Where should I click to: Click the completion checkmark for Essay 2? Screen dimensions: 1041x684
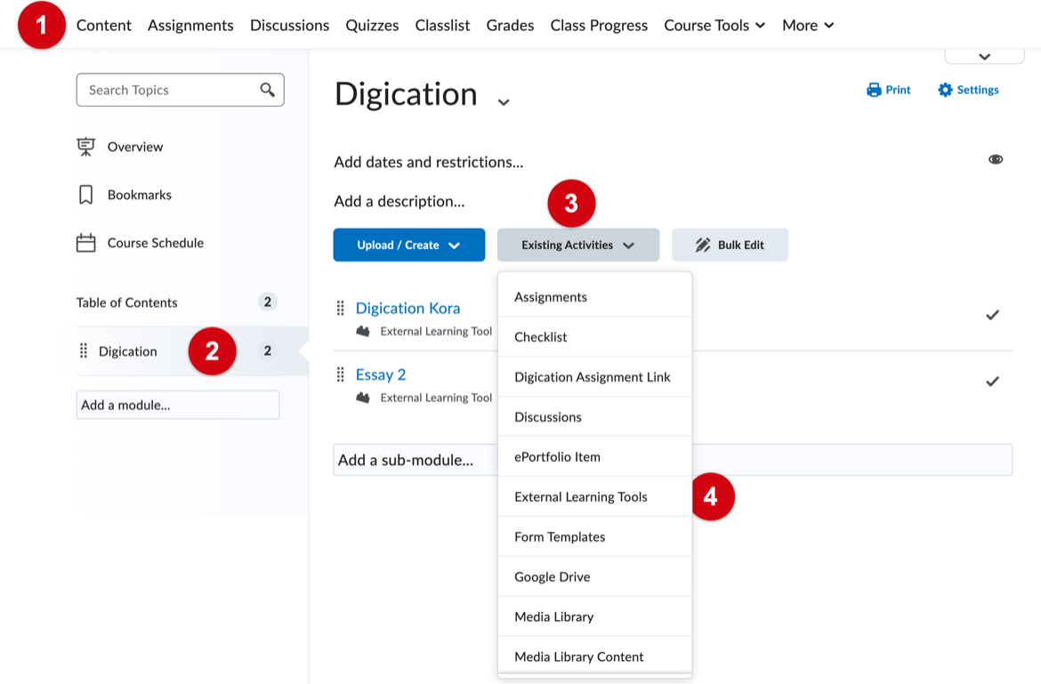(x=993, y=381)
